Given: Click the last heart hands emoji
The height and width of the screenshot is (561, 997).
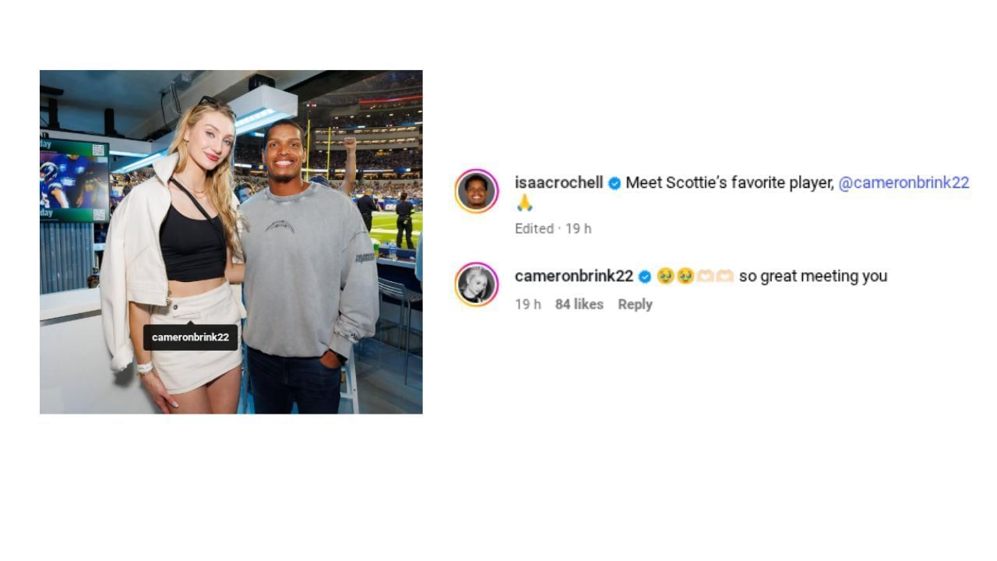Looking at the screenshot, I should [x=725, y=277].
